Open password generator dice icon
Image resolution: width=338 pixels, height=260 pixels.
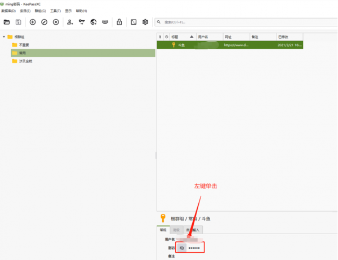pyautogui.click(x=134, y=22)
